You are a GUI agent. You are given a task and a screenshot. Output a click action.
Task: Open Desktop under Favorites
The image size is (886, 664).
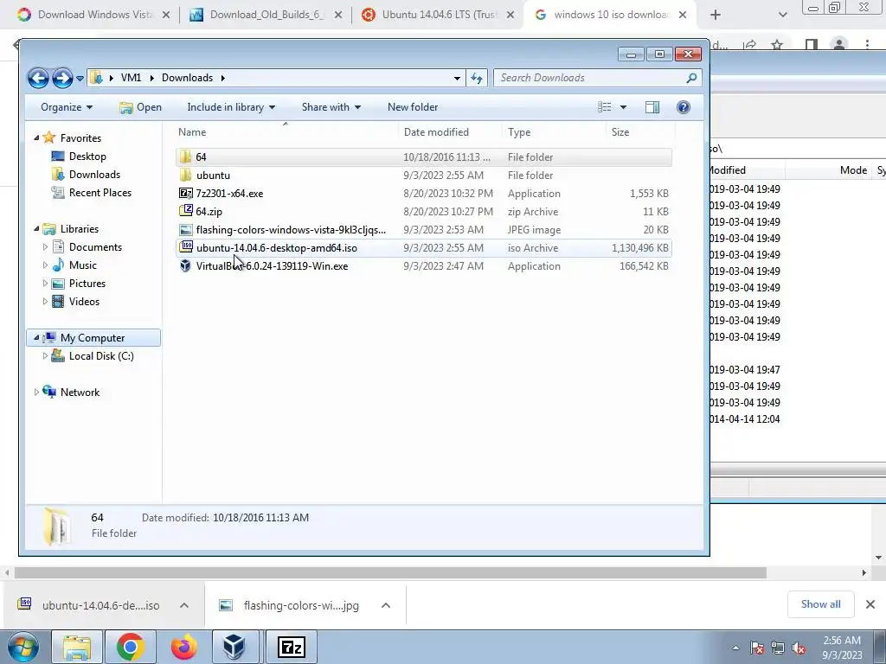(87, 156)
